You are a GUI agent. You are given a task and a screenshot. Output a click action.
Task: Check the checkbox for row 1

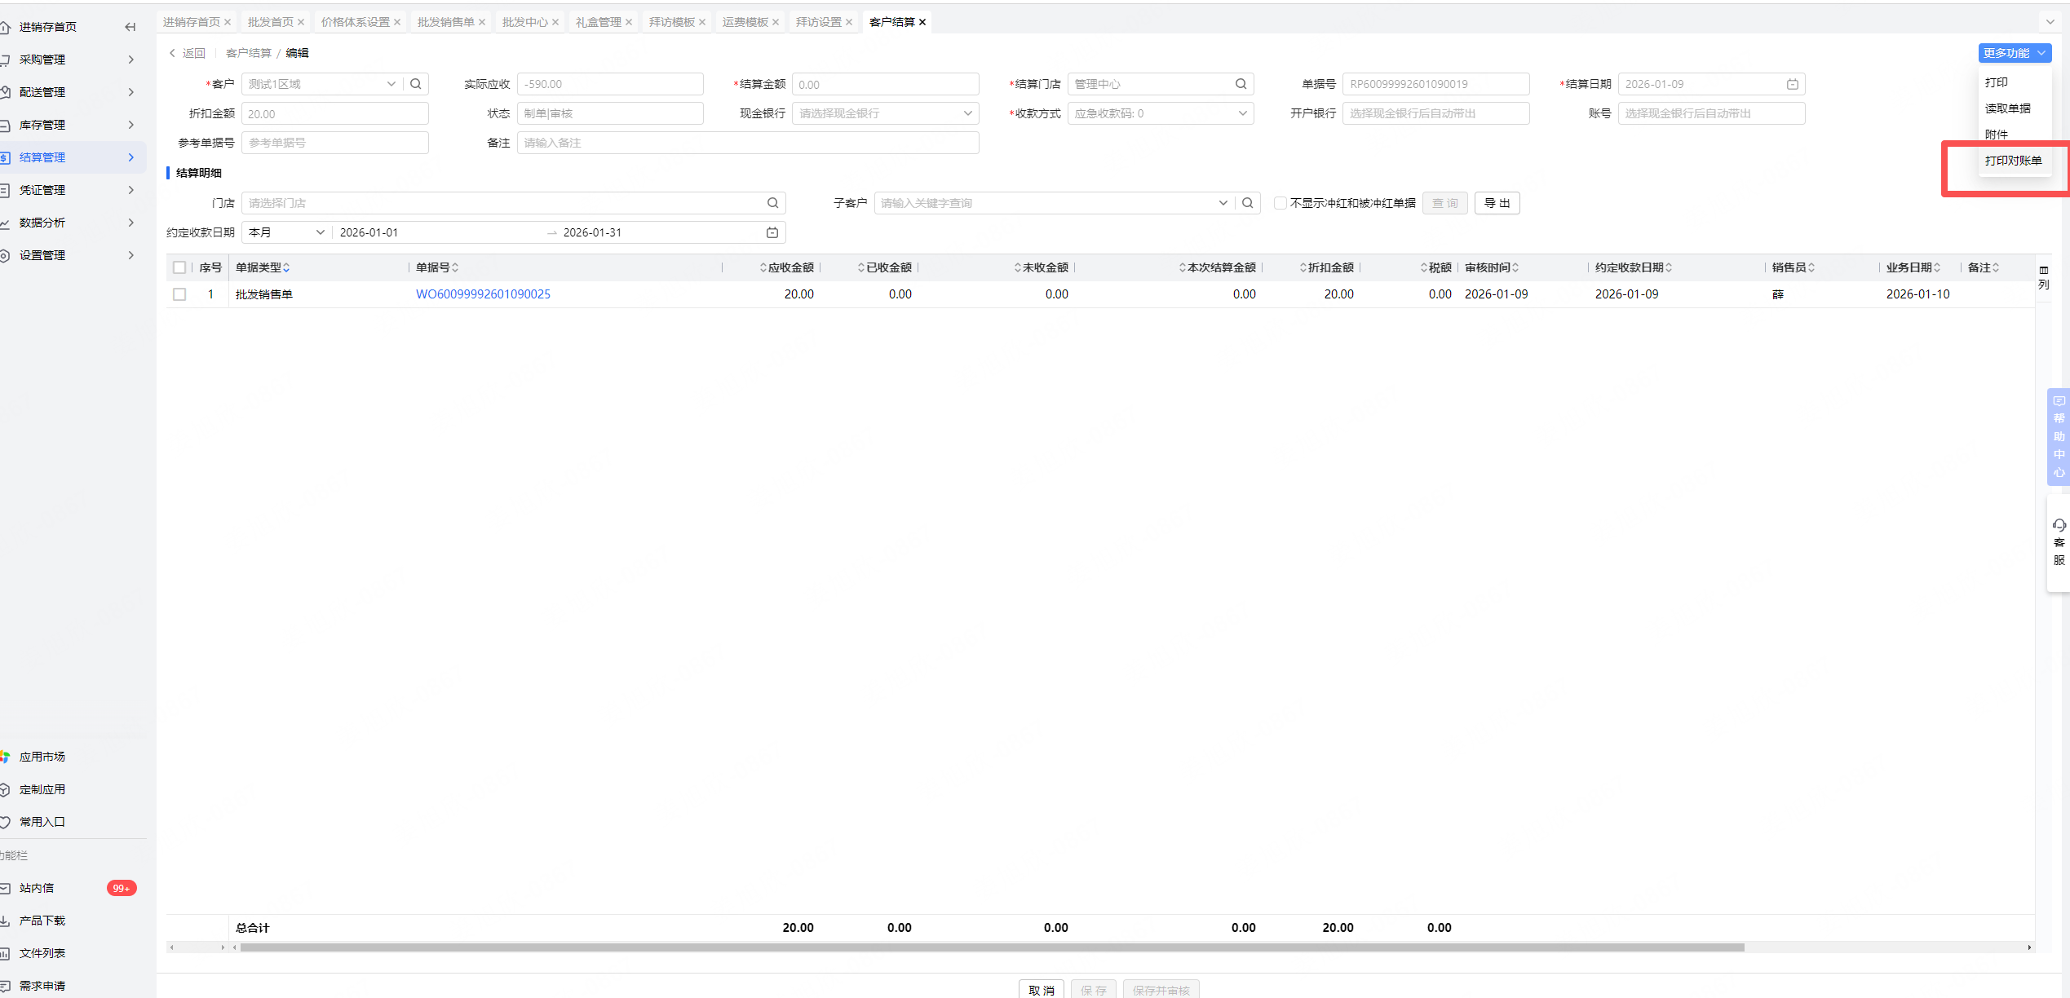179,294
